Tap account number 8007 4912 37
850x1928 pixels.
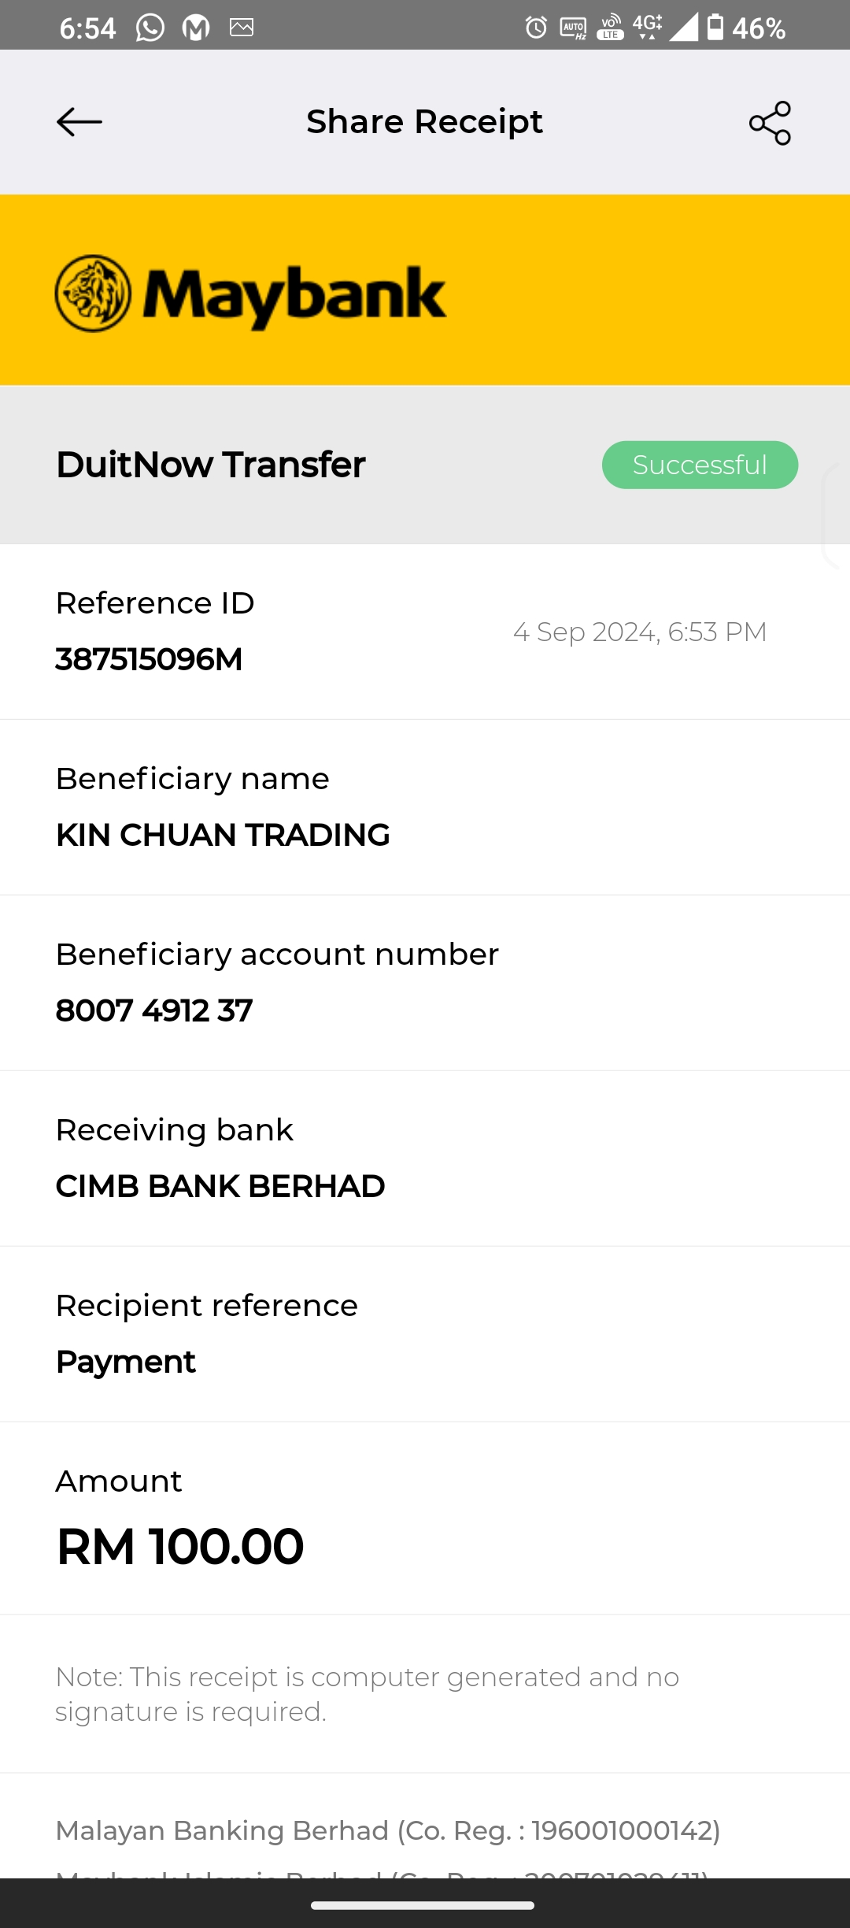(x=154, y=1010)
